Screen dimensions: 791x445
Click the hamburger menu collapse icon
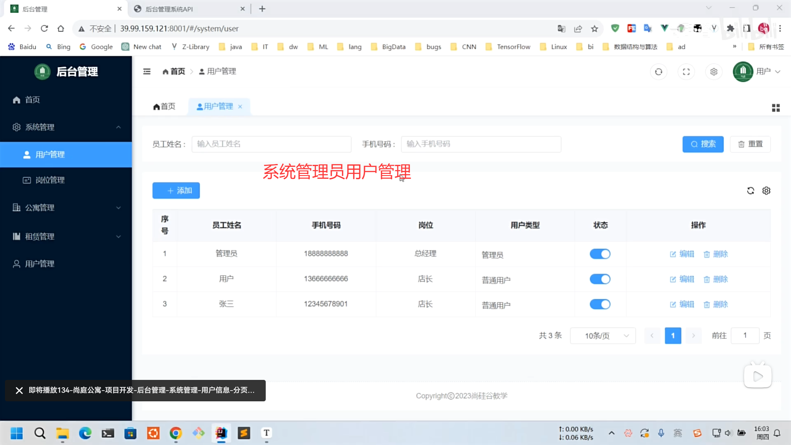(147, 72)
